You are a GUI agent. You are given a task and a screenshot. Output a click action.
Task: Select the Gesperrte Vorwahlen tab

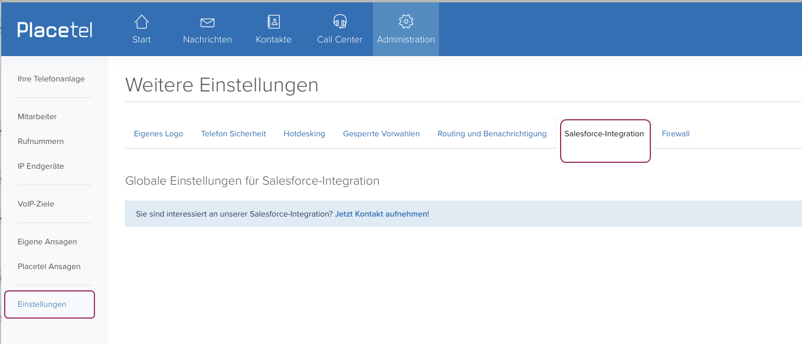point(381,134)
